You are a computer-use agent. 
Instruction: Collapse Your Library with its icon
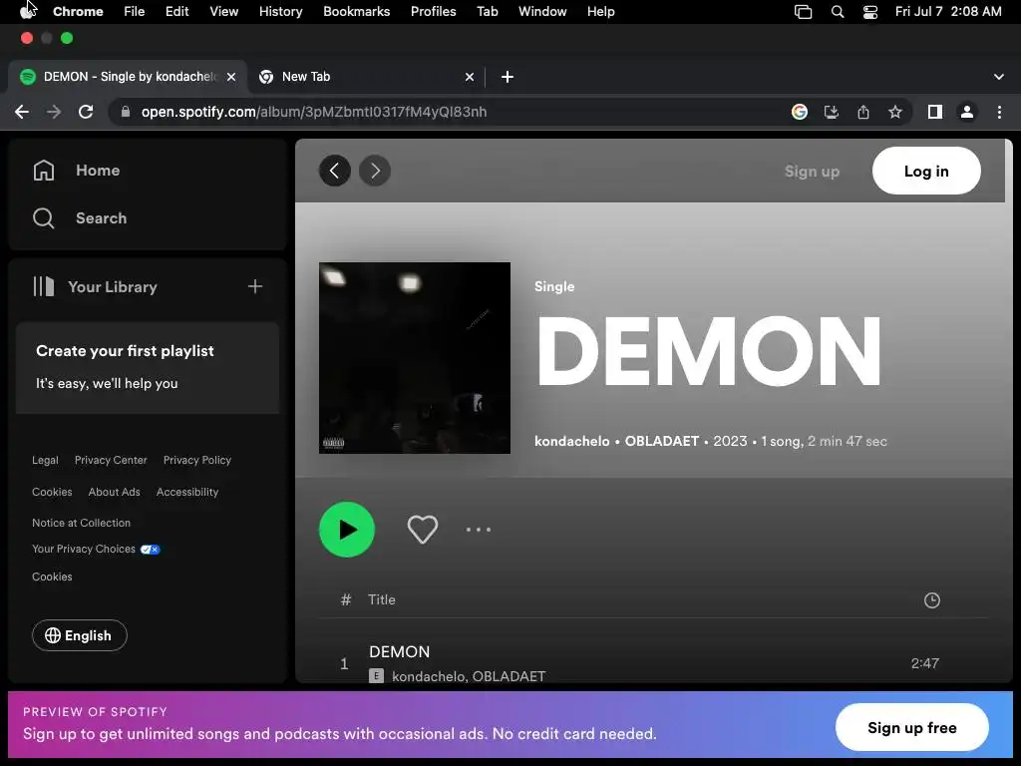coord(44,286)
